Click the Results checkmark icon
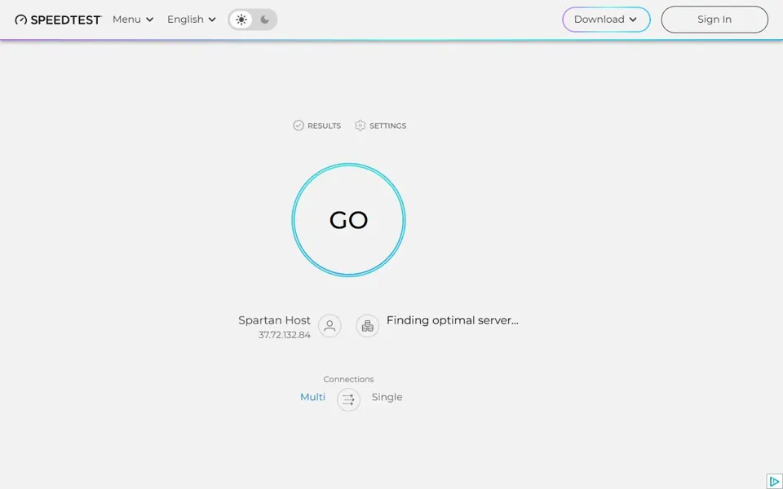The width and height of the screenshot is (783, 489). [299, 126]
